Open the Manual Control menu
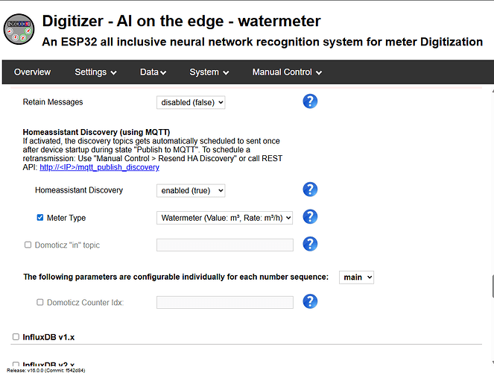The image size is (494, 373). (x=287, y=72)
